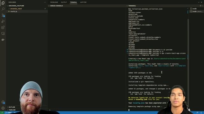This screenshot has height=114, width=204.
Task: Select the node youtu... terminal instance
Action: tap(196, 11)
